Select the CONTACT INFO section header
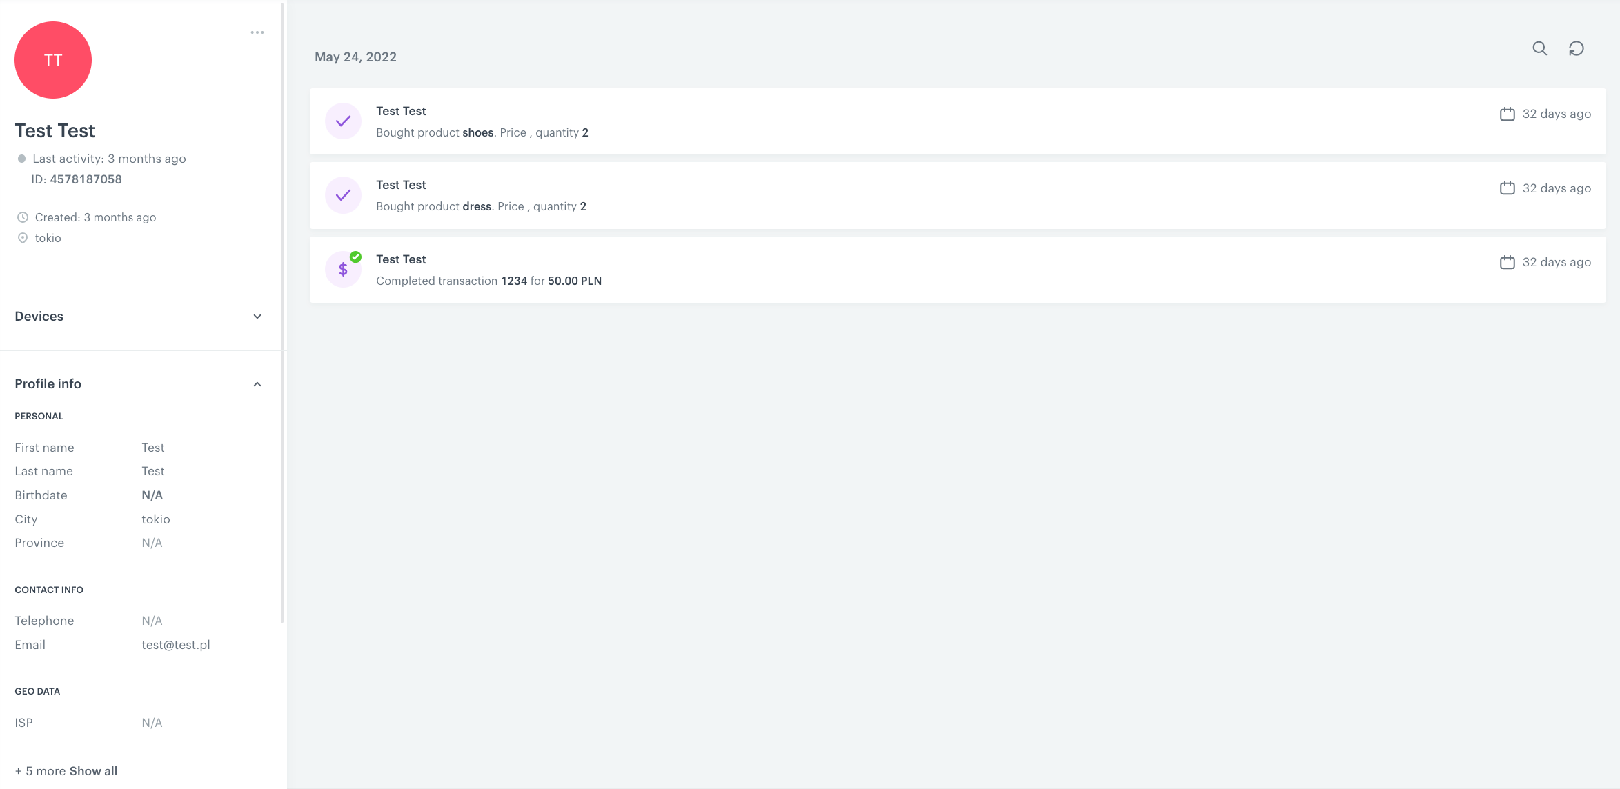Screen dimensions: 1620x789 click(48, 590)
